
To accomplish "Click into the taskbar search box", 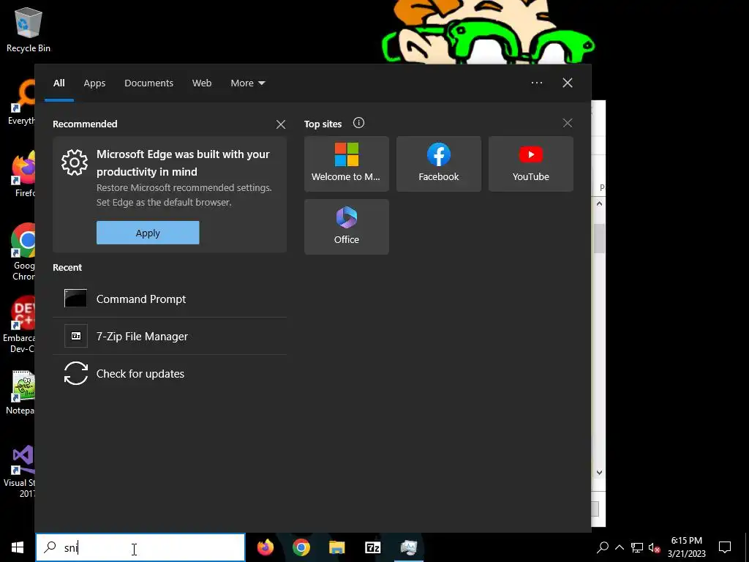I will [140, 547].
